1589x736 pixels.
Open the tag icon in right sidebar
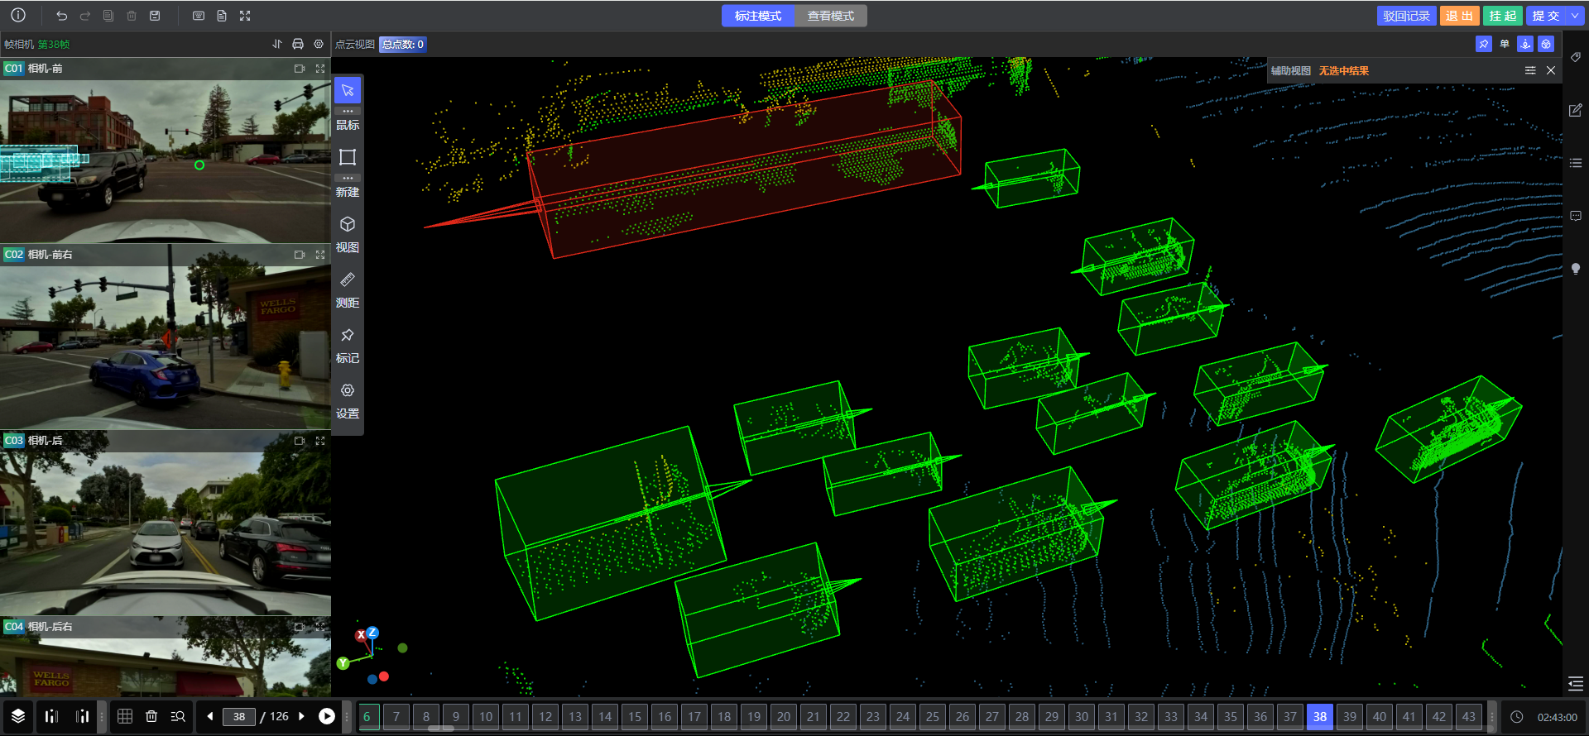click(x=1576, y=57)
